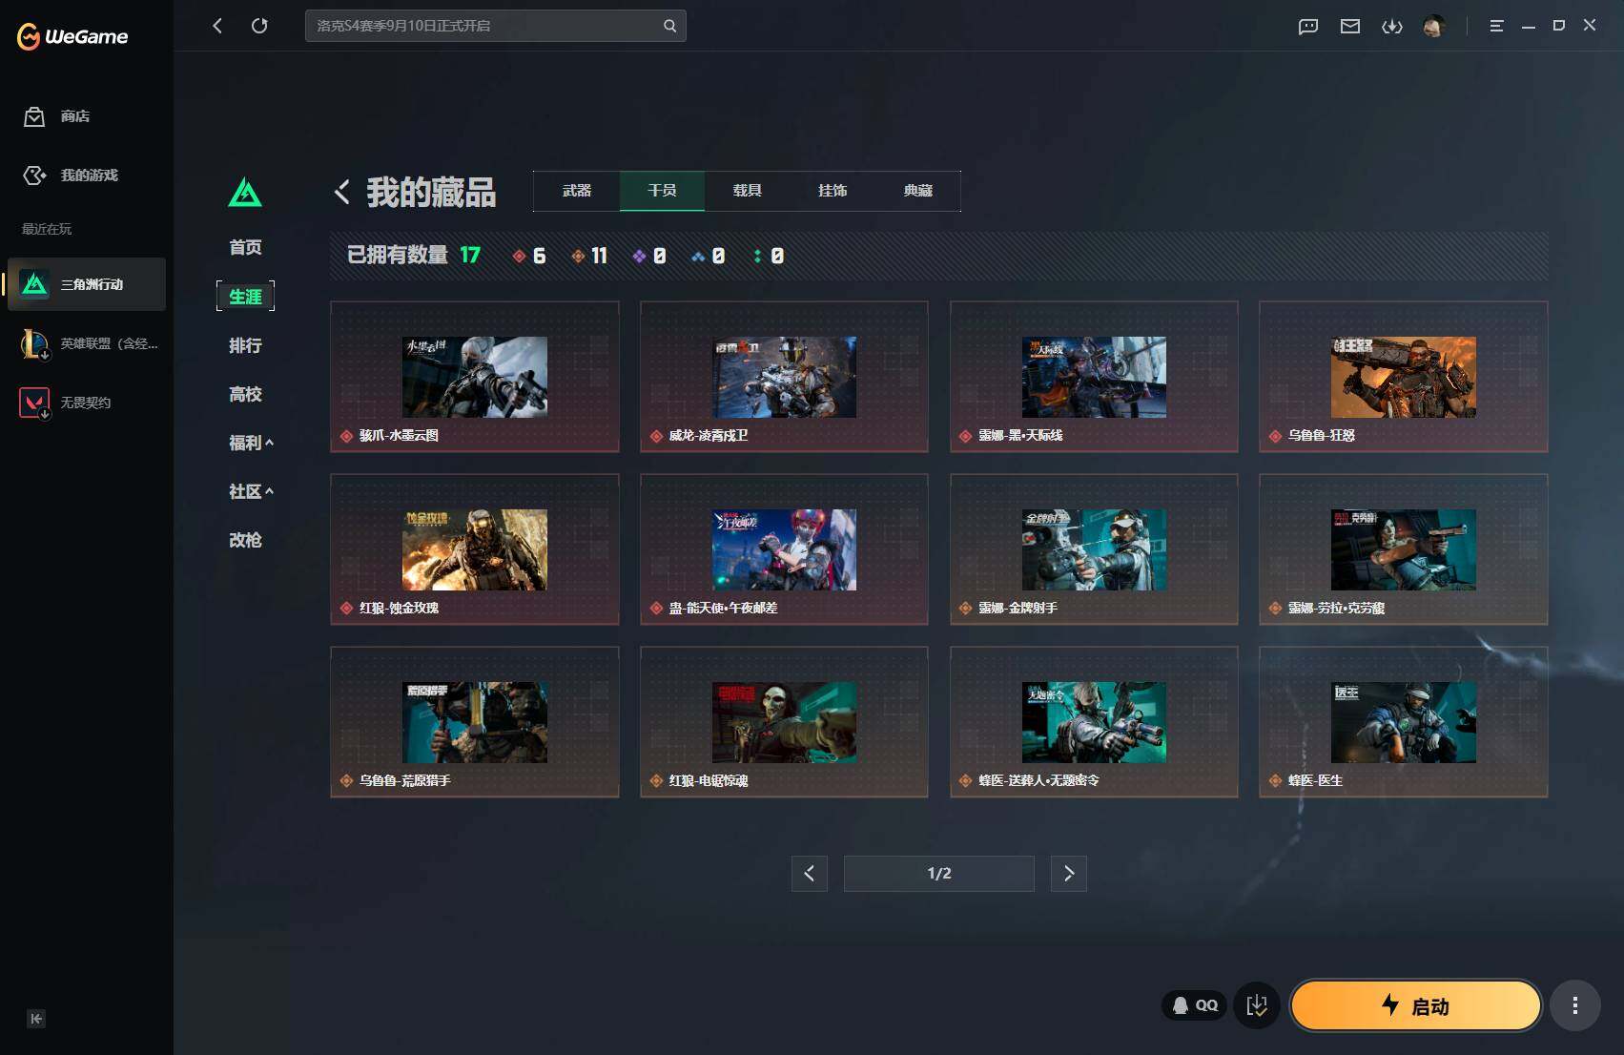The height and width of the screenshot is (1055, 1624).
Task: Go to the next collection page
Action: coord(1069,873)
